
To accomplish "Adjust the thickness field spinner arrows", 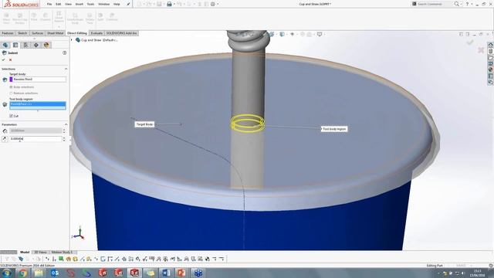I will [x=64, y=131].
